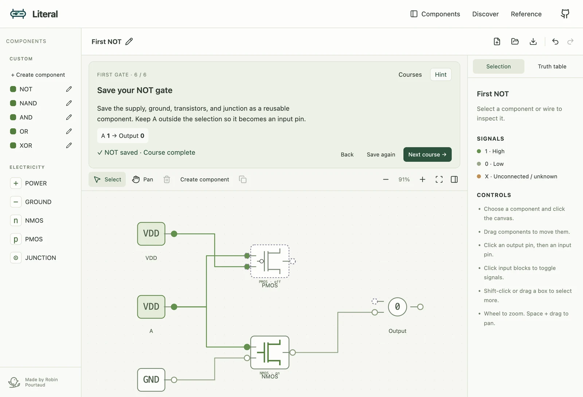Download the circuit with the download icon
Image resolution: width=583 pixels, height=397 pixels.
[533, 42]
